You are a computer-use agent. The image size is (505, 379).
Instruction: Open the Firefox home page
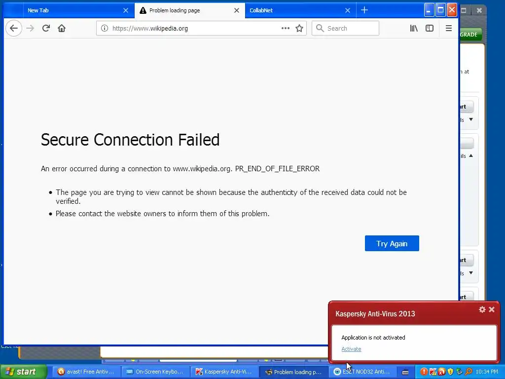click(x=62, y=28)
